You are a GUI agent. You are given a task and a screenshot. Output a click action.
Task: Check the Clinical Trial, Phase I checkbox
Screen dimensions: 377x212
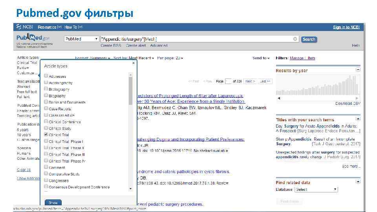tap(46, 141)
